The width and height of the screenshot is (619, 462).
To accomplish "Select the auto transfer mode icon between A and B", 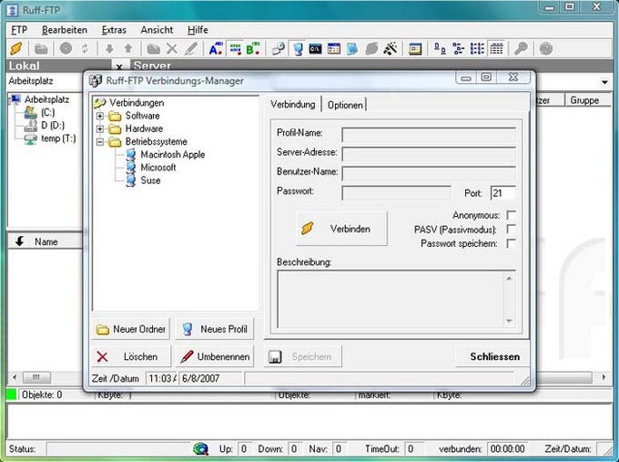I will coord(235,48).
